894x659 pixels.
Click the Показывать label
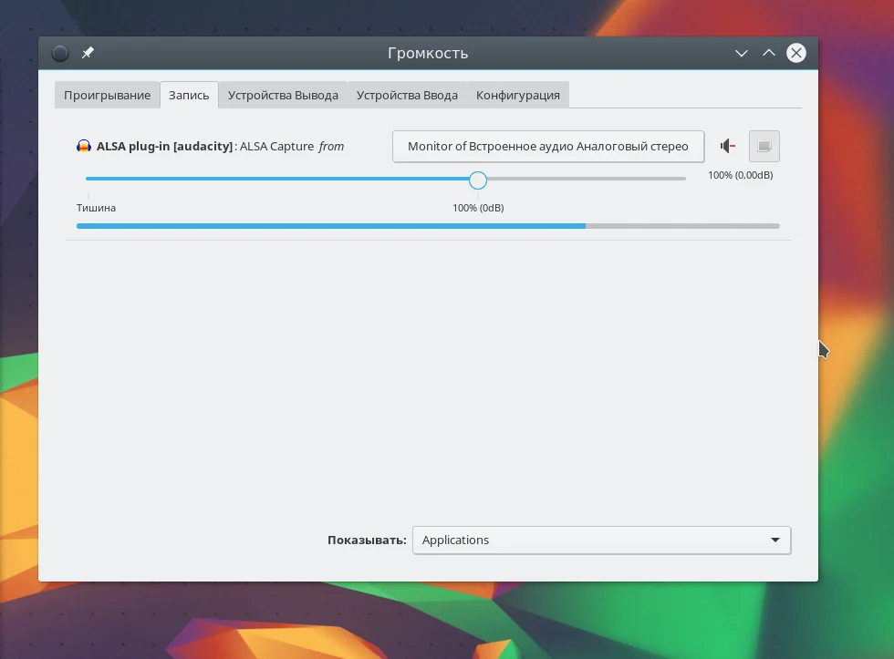(x=367, y=540)
